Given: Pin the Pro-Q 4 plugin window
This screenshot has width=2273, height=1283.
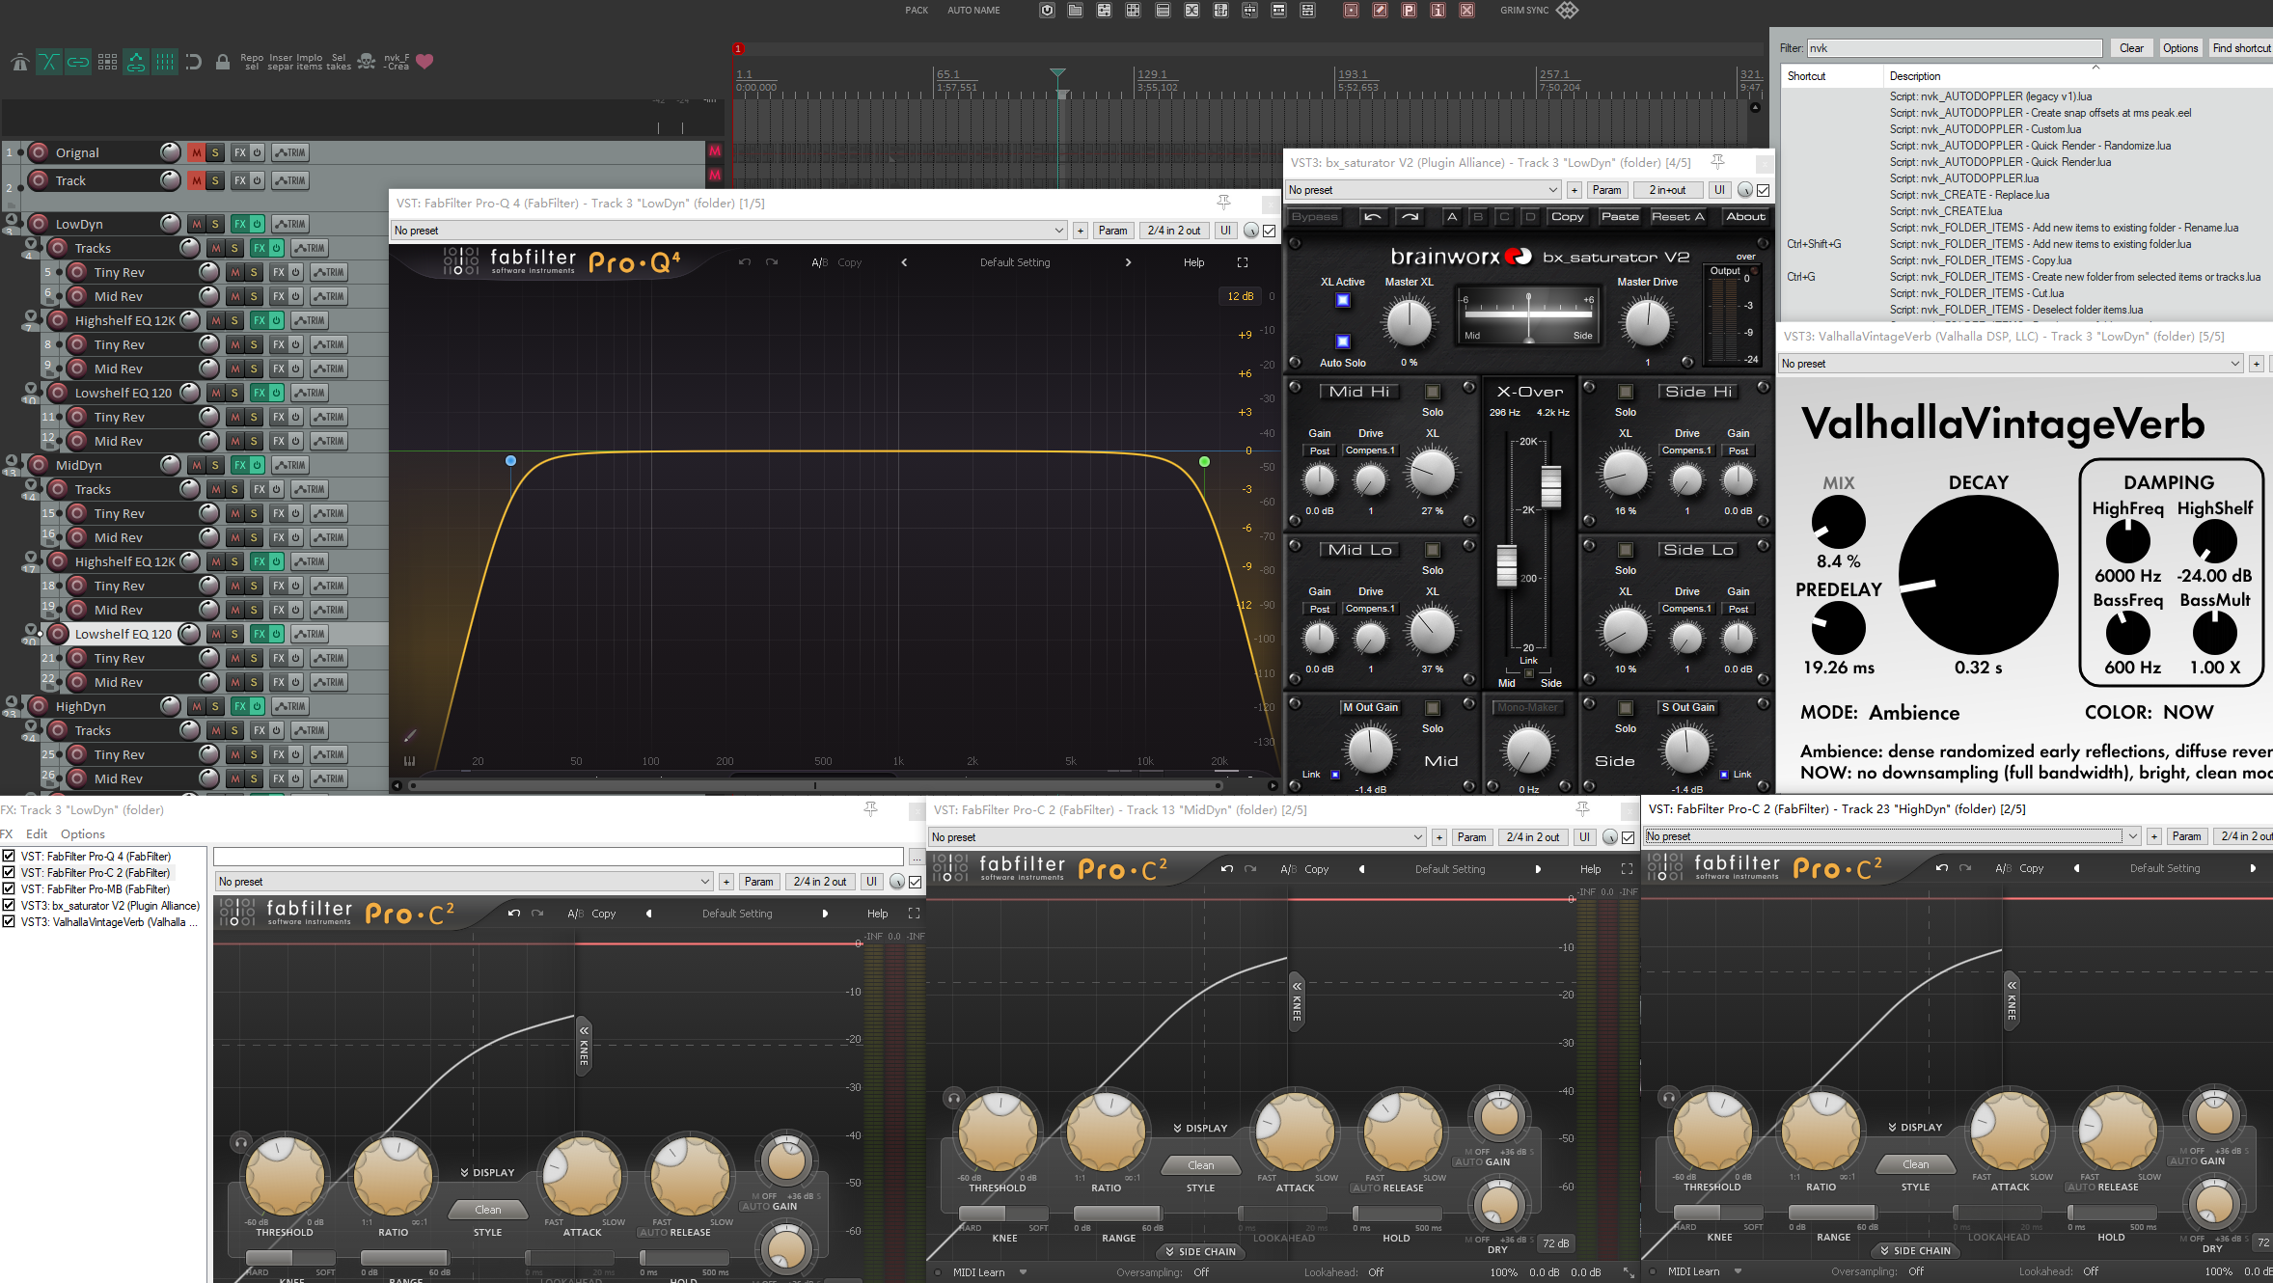Looking at the screenshot, I should pyautogui.click(x=1223, y=202).
